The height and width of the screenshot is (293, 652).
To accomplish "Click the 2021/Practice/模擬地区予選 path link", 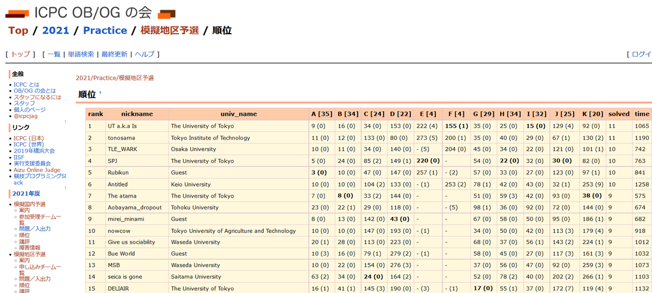I will click(x=115, y=78).
